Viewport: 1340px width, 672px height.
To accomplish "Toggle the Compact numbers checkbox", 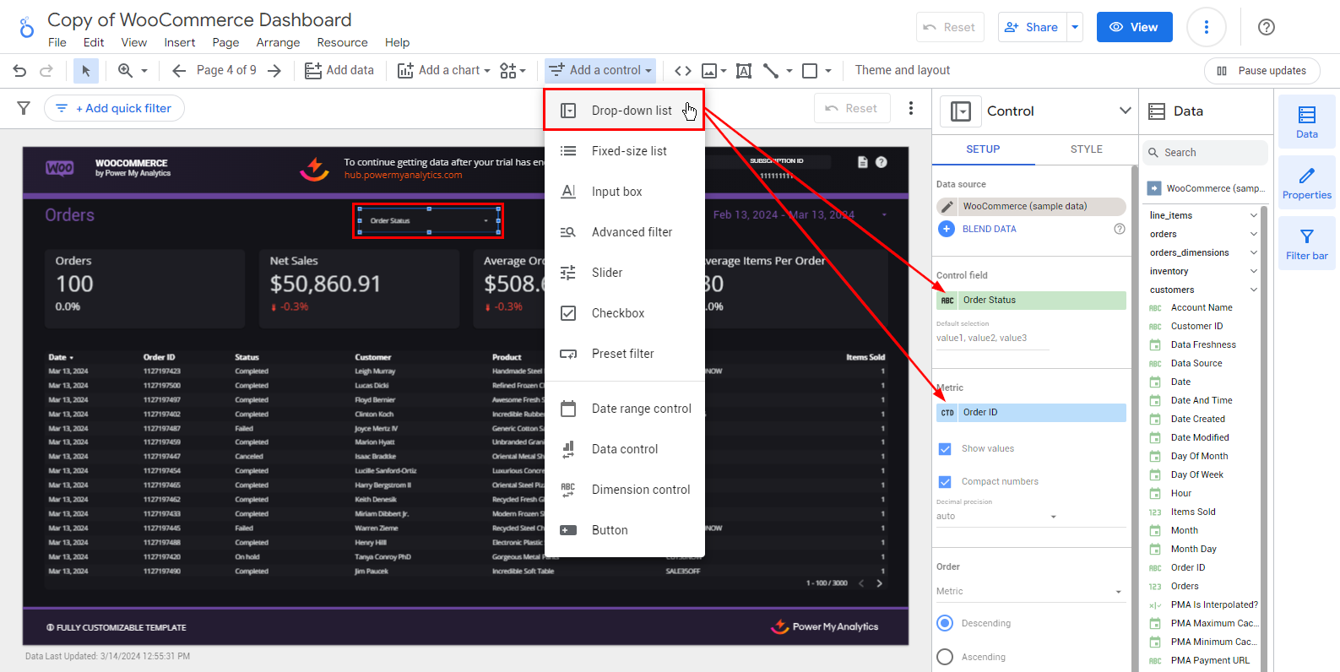I will click(x=945, y=482).
